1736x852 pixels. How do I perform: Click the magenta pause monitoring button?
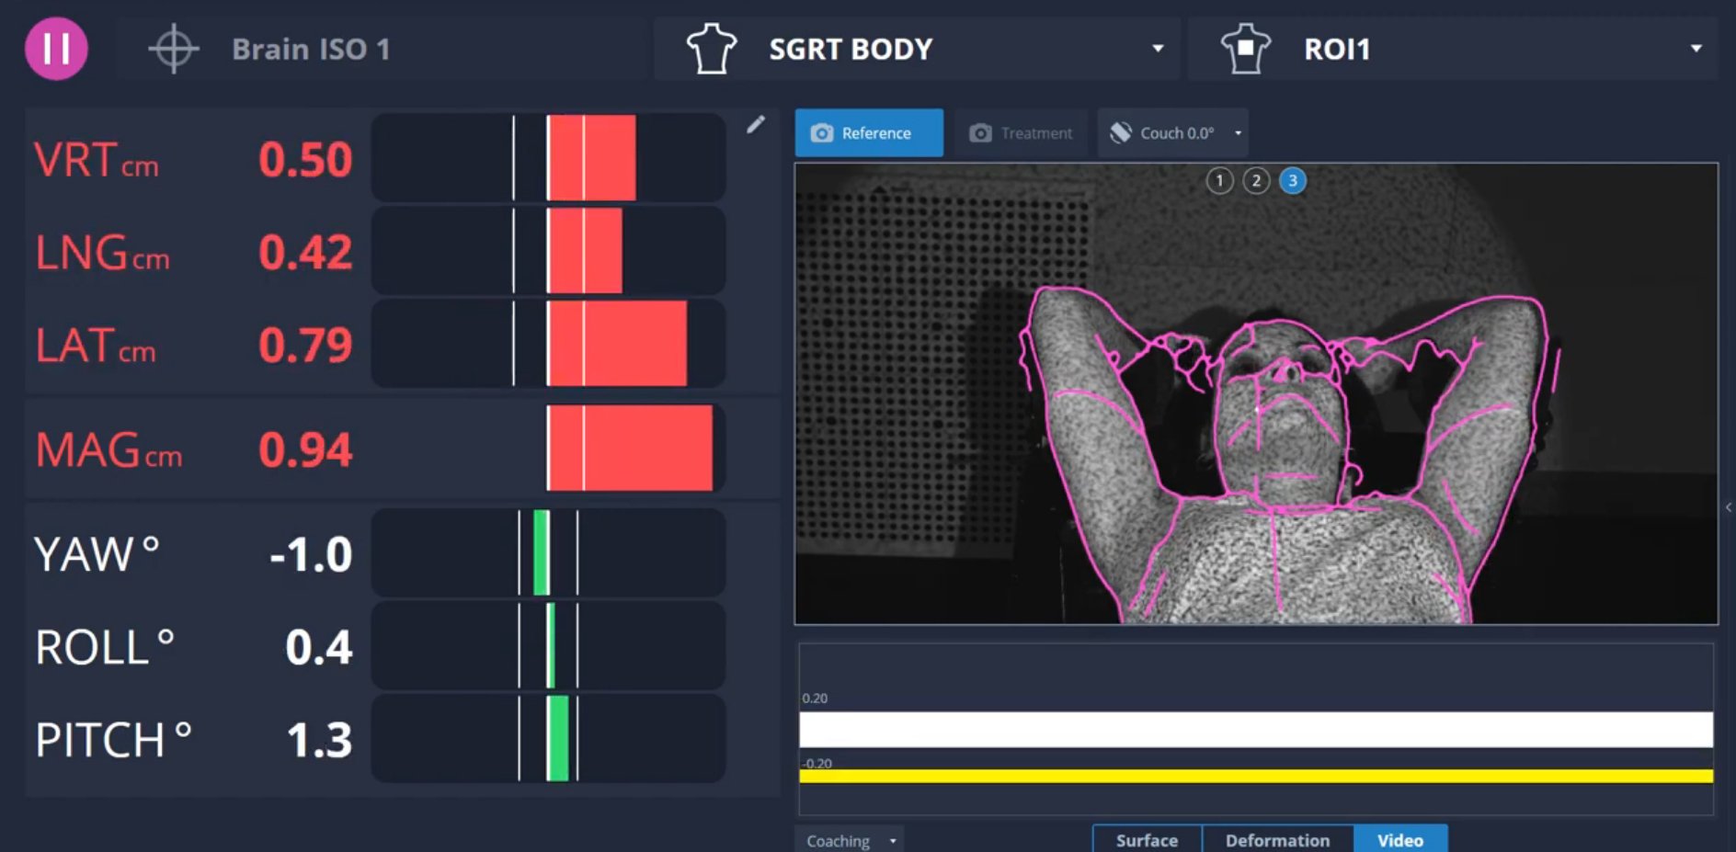tap(56, 49)
